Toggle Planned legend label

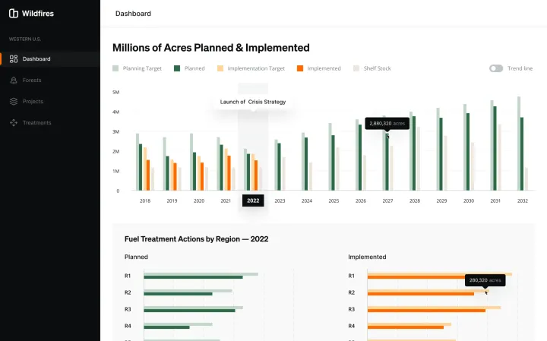(194, 68)
